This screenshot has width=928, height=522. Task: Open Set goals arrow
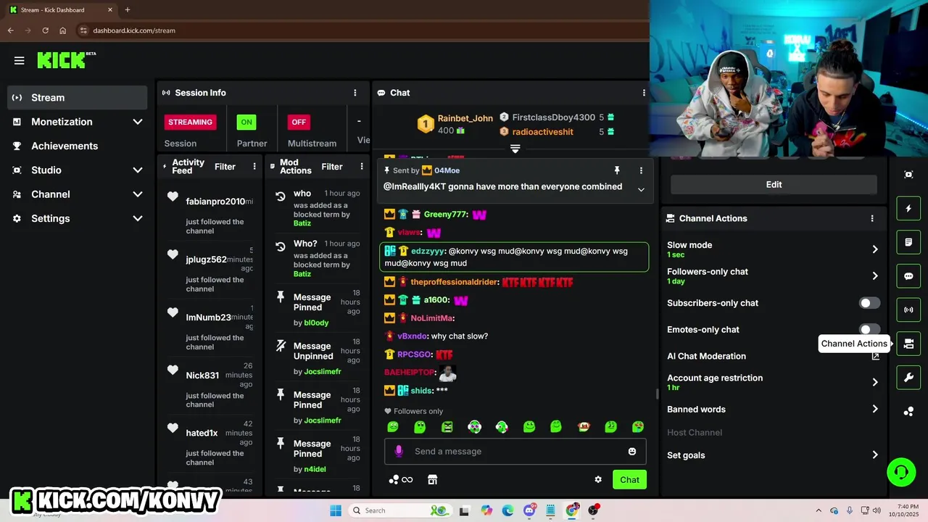coord(875,455)
